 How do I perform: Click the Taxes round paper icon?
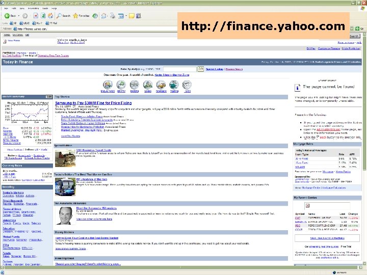187,85
